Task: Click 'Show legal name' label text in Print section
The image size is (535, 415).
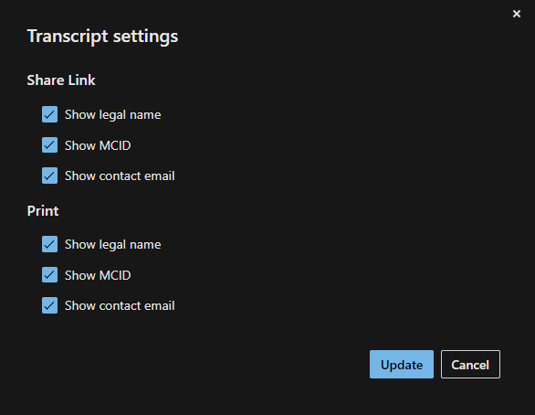Action: coord(112,245)
